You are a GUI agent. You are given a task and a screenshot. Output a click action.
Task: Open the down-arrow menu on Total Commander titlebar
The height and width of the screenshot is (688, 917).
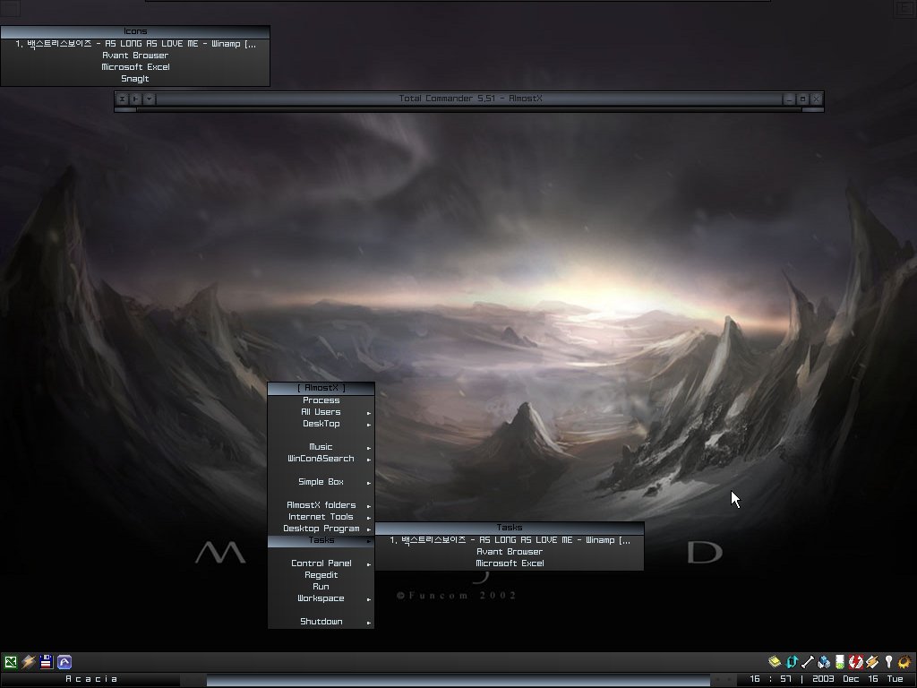[x=150, y=99]
